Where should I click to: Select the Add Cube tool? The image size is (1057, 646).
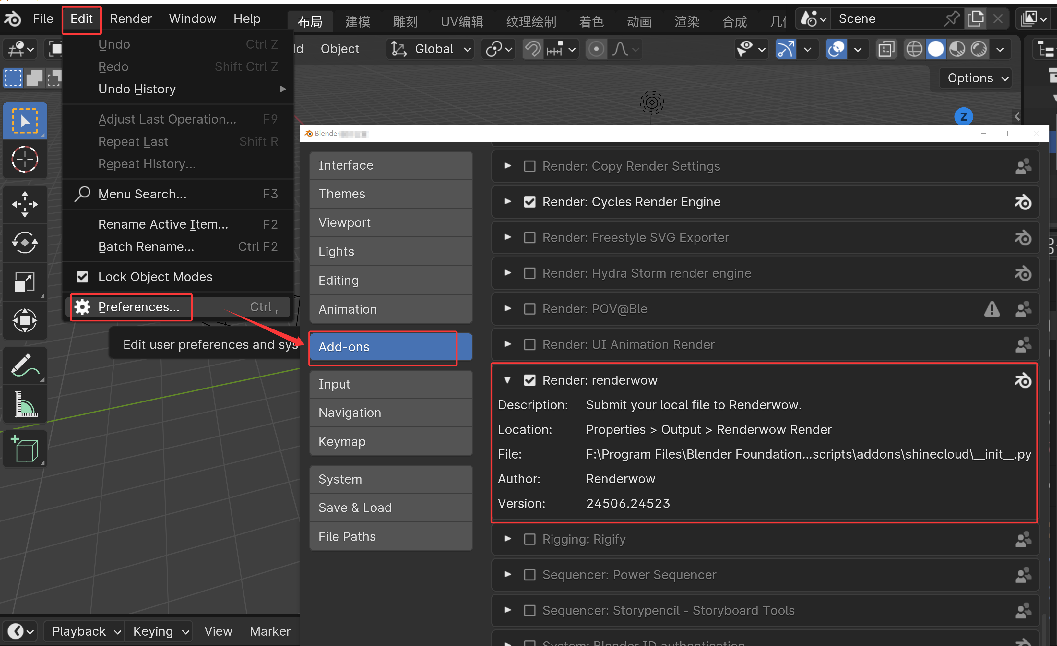[x=25, y=449]
